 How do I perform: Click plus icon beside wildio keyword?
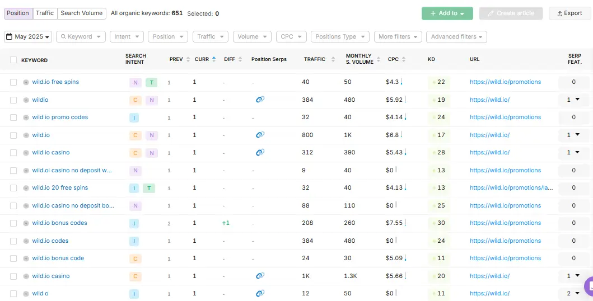[x=26, y=100]
